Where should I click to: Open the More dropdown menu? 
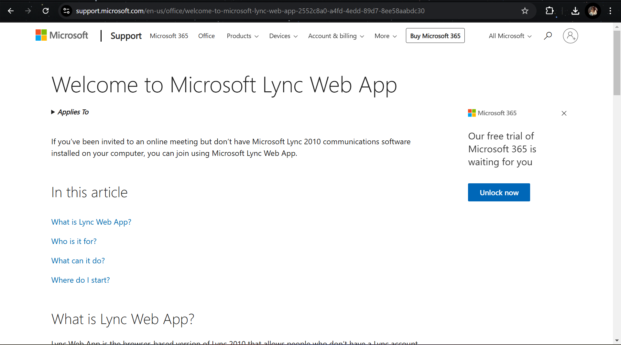(x=386, y=36)
